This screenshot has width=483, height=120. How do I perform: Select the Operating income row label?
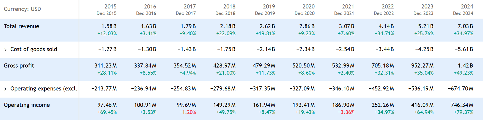pyautogui.click(x=27, y=105)
